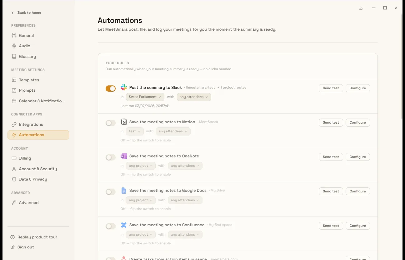The width and height of the screenshot is (405, 260).
Task: Send test for the OneNote rule
Action: pos(331,157)
